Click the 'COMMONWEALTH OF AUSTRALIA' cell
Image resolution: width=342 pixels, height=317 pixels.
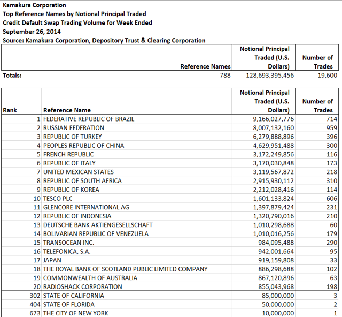click(137, 278)
